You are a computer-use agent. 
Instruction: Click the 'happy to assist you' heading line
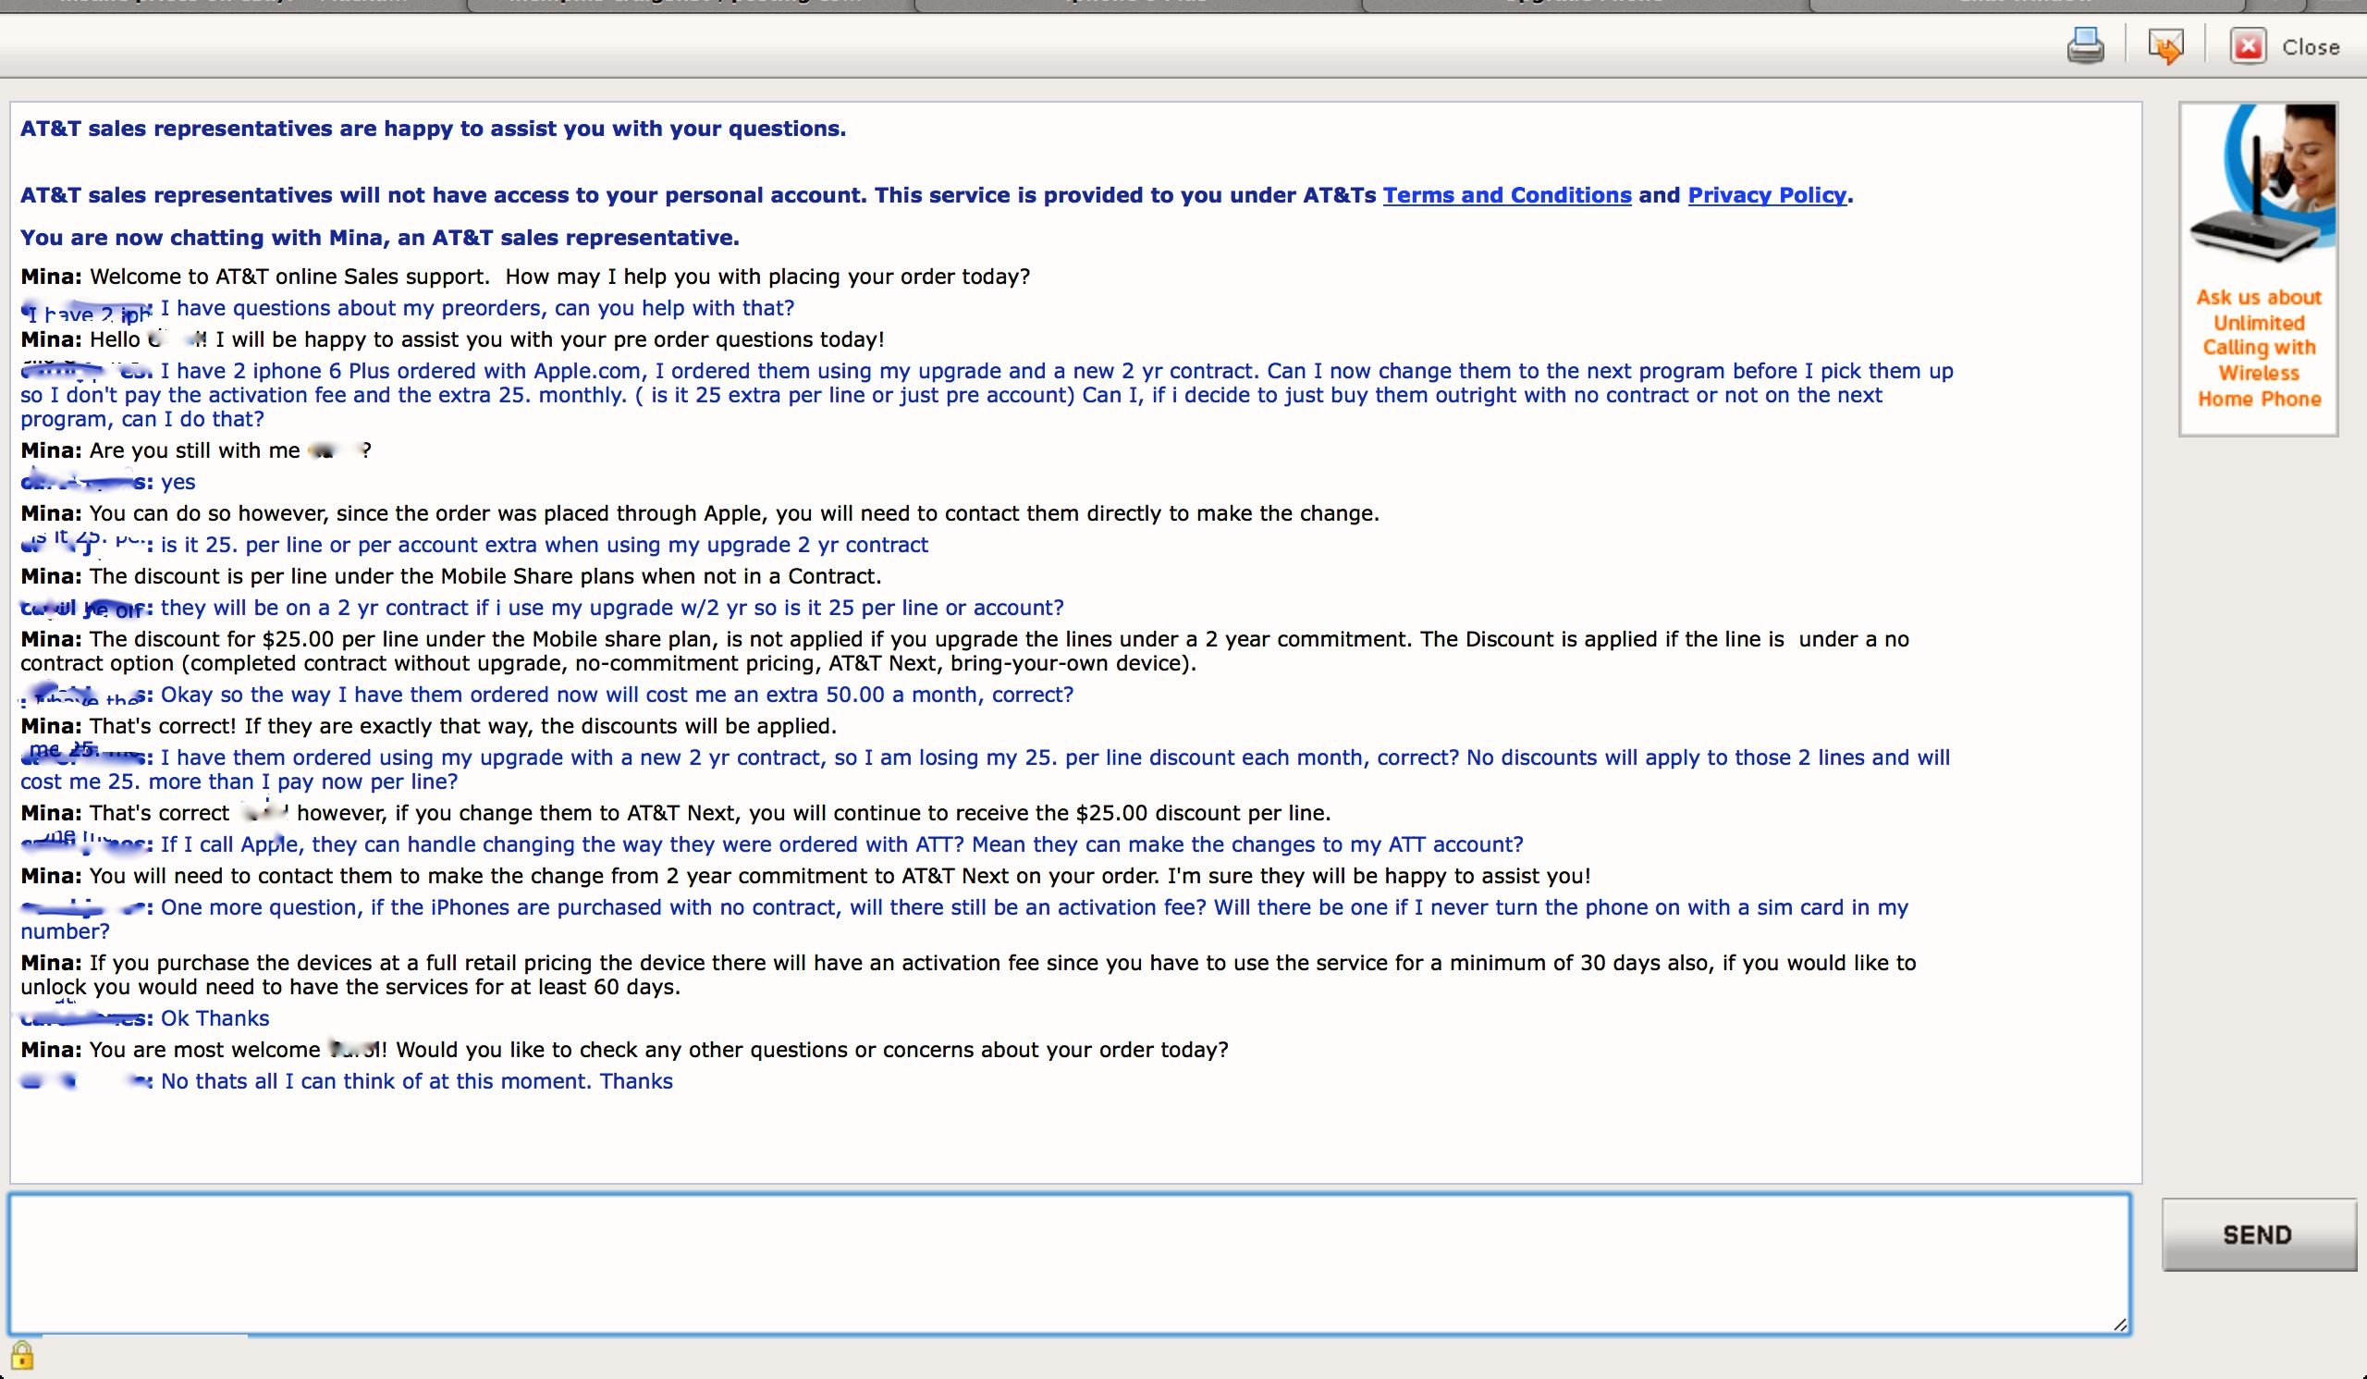pos(432,129)
